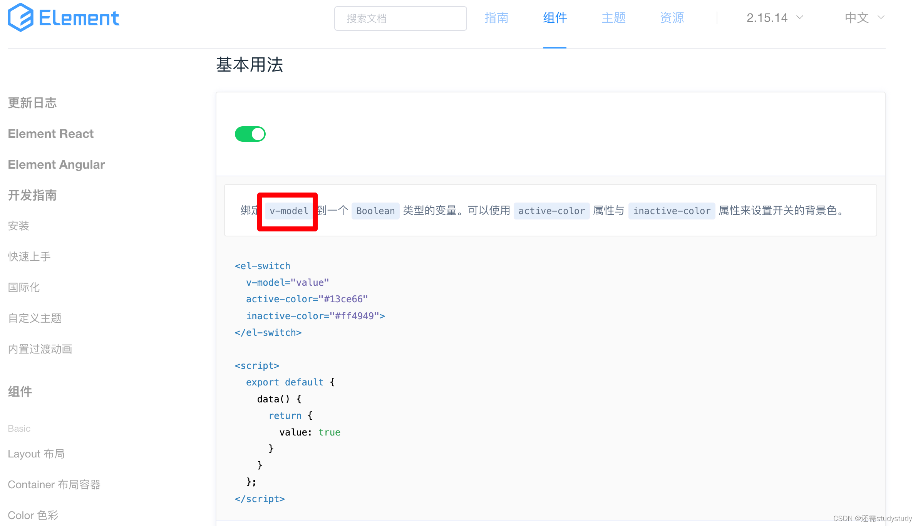The height and width of the screenshot is (526, 918).
Task: Open the Color 色彩 component page
Action: (33, 516)
